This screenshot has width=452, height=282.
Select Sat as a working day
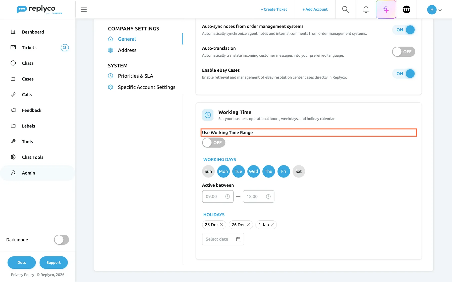click(299, 171)
